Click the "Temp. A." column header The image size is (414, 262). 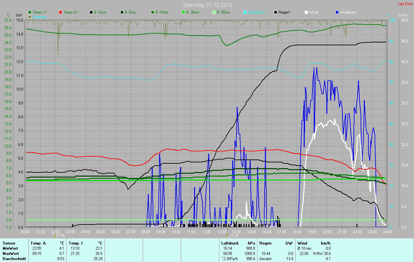point(39,243)
